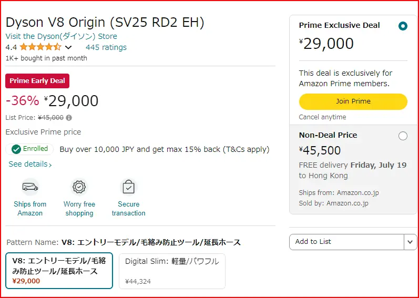Choose the V8 entry model pattern option
This screenshot has height=298, width=419.
[59, 271]
